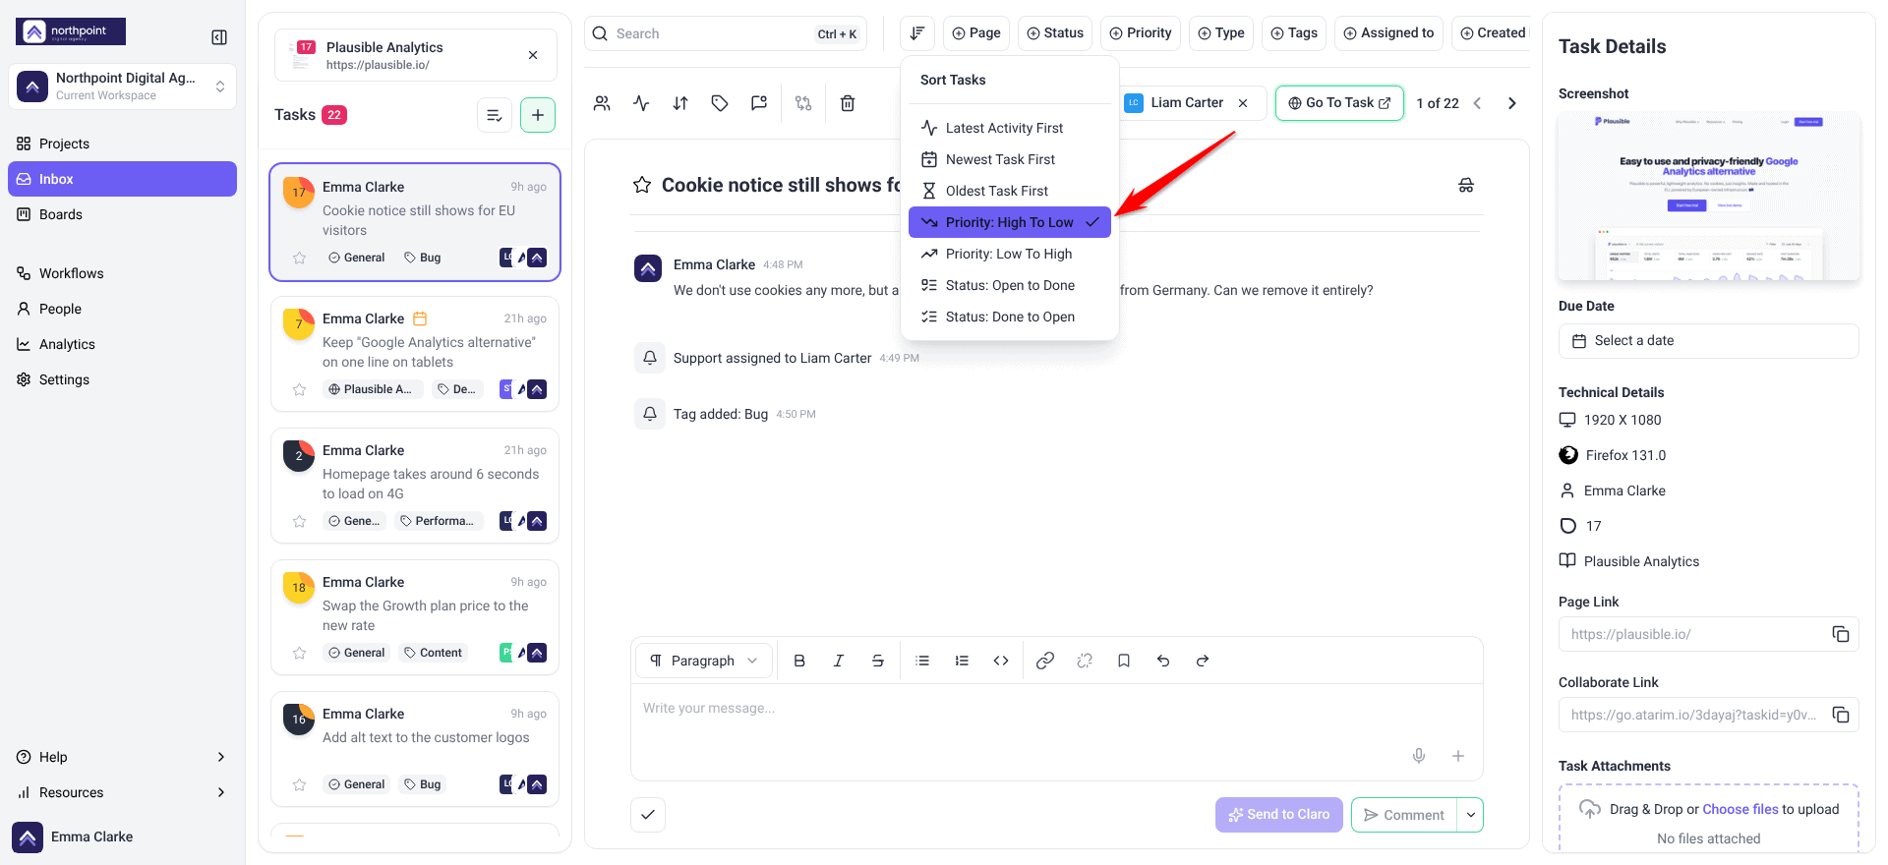Screen dimensions: 1888x865
Task: Redo the editor change
Action: coord(1203,661)
